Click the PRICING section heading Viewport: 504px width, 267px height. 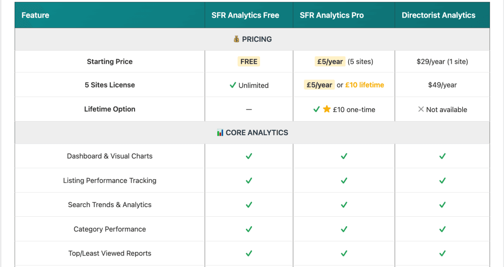point(253,39)
